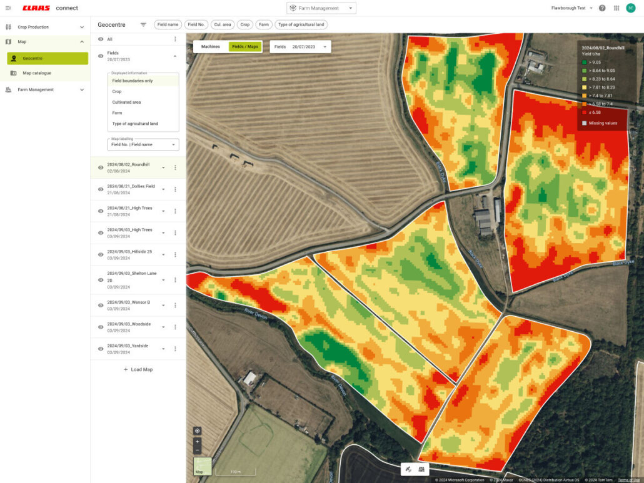Click the Field name filter chip

pyautogui.click(x=168, y=25)
